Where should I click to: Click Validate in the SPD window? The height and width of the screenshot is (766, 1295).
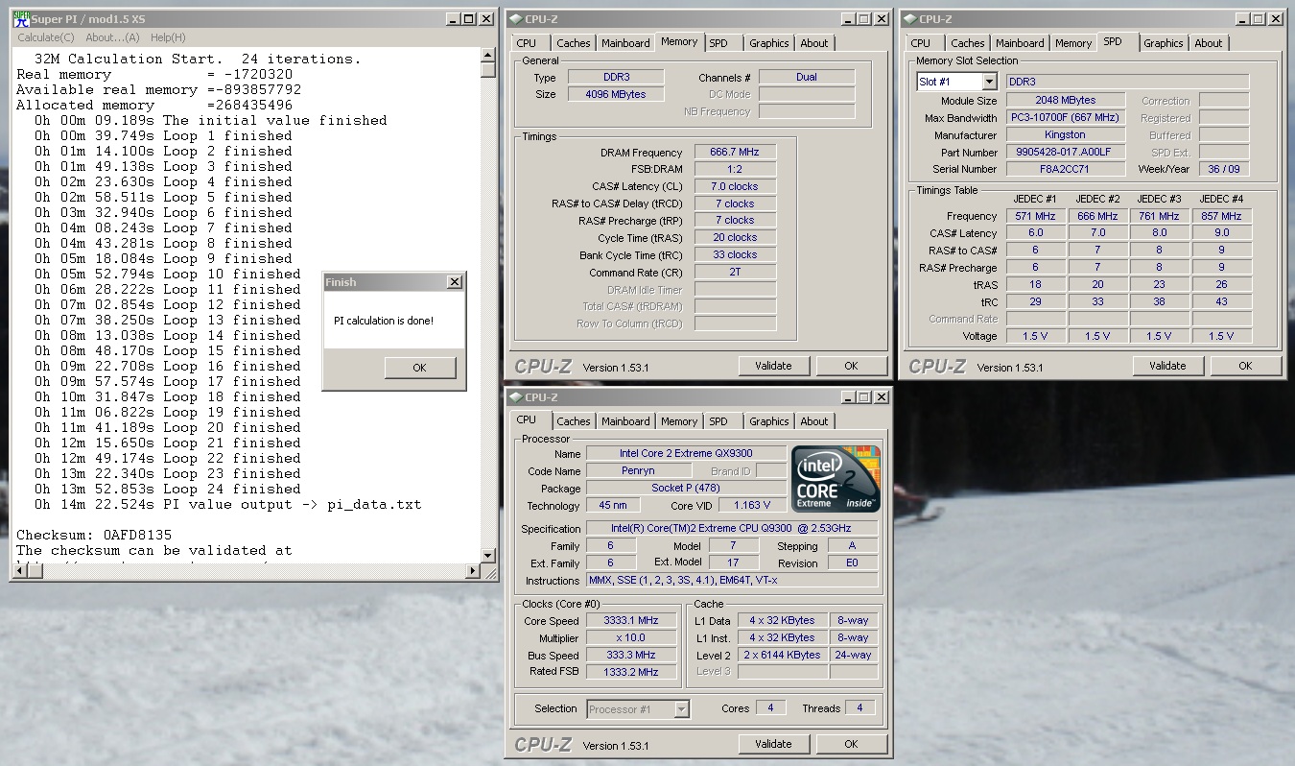coord(1167,366)
